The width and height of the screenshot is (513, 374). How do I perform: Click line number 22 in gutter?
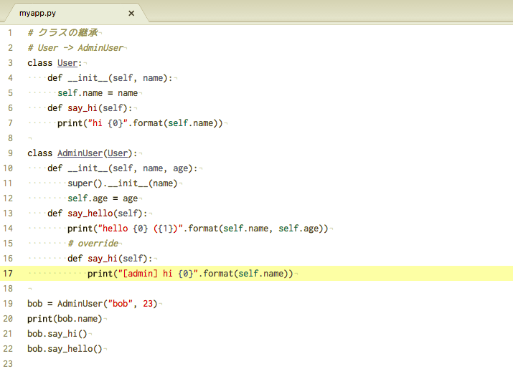click(x=9, y=348)
